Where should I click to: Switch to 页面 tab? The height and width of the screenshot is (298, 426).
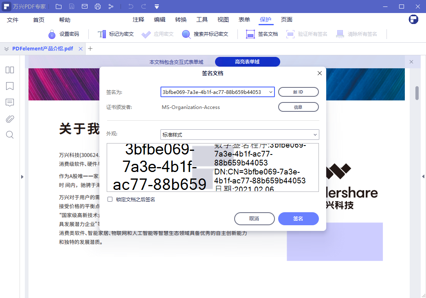287,20
